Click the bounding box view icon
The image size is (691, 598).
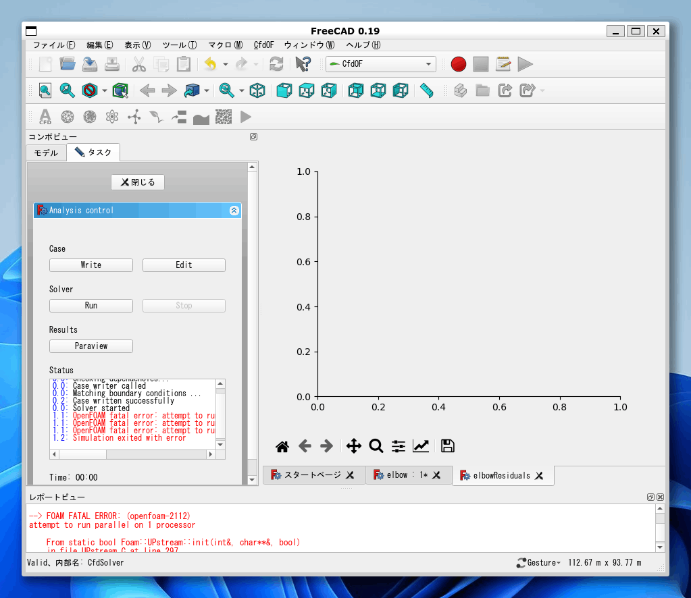pos(120,90)
